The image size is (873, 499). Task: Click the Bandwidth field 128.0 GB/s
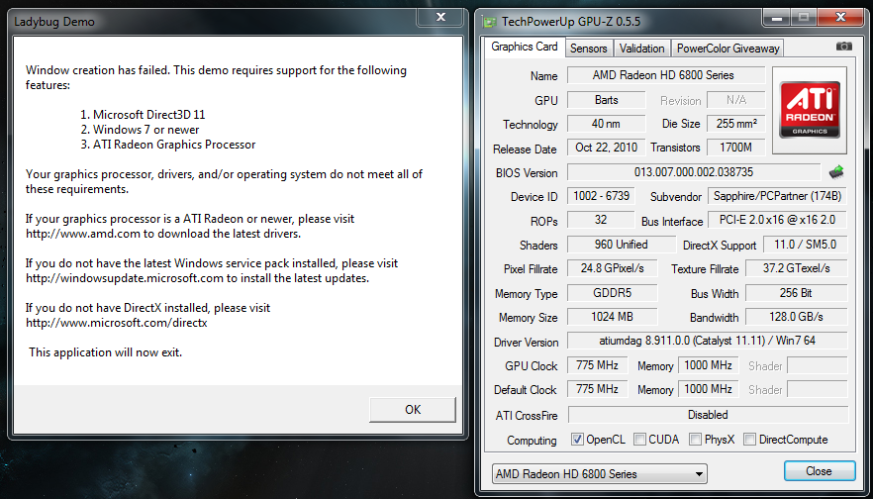pyautogui.click(x=796, y=317)
